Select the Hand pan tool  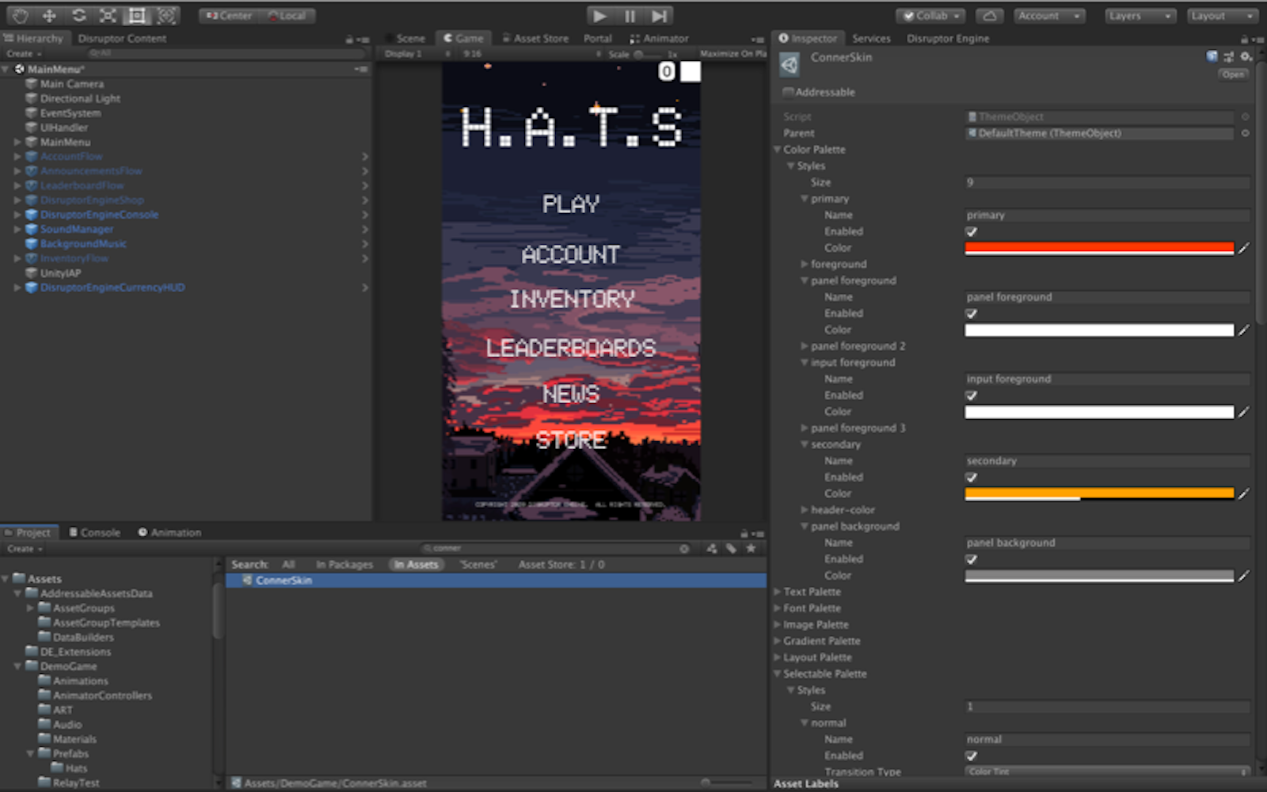[19, 15]
